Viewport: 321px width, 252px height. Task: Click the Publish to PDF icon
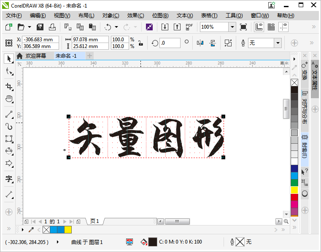[x=189, y=27]
